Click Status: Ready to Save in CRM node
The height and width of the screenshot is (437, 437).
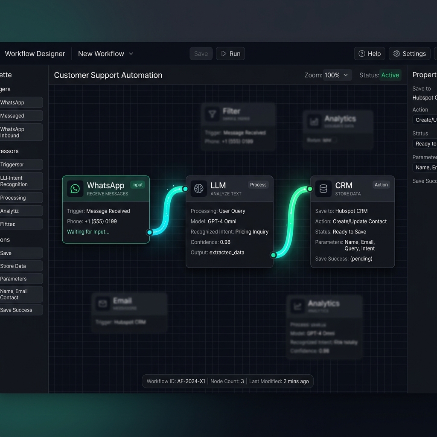pos(341,232)
